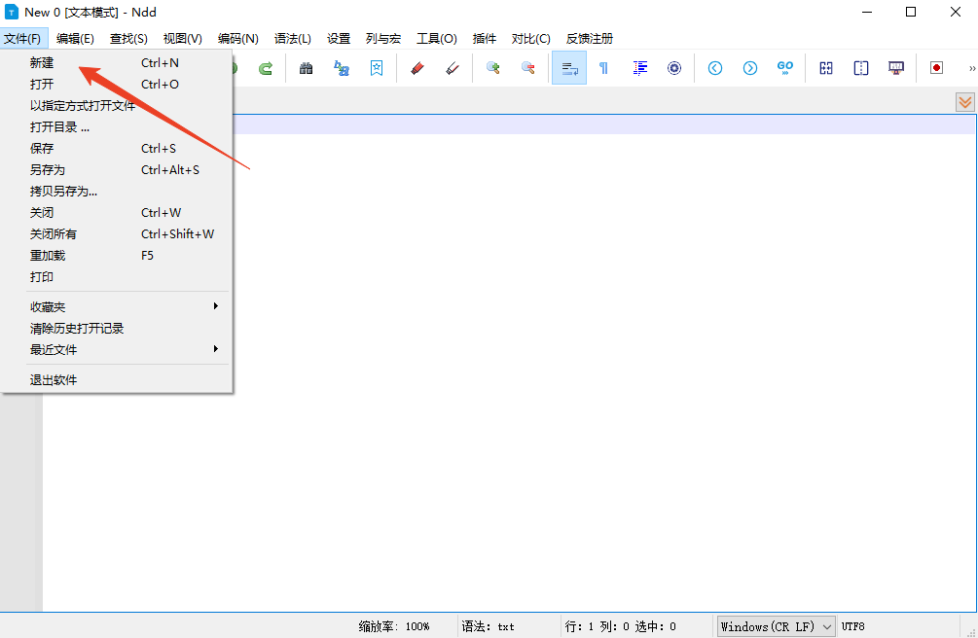This screenshot has width=978, height=638.
Task: Choose 另存为 in the file menu
Action: pos(117,169)
